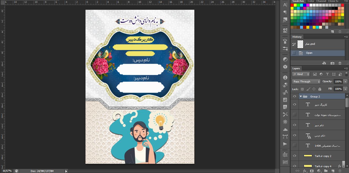Show the سال تحصیلی 1404 layer
Viewport: 349px width, 173px height.
coord(295,145)
